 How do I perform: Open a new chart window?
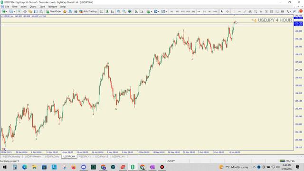coord(3,11)
